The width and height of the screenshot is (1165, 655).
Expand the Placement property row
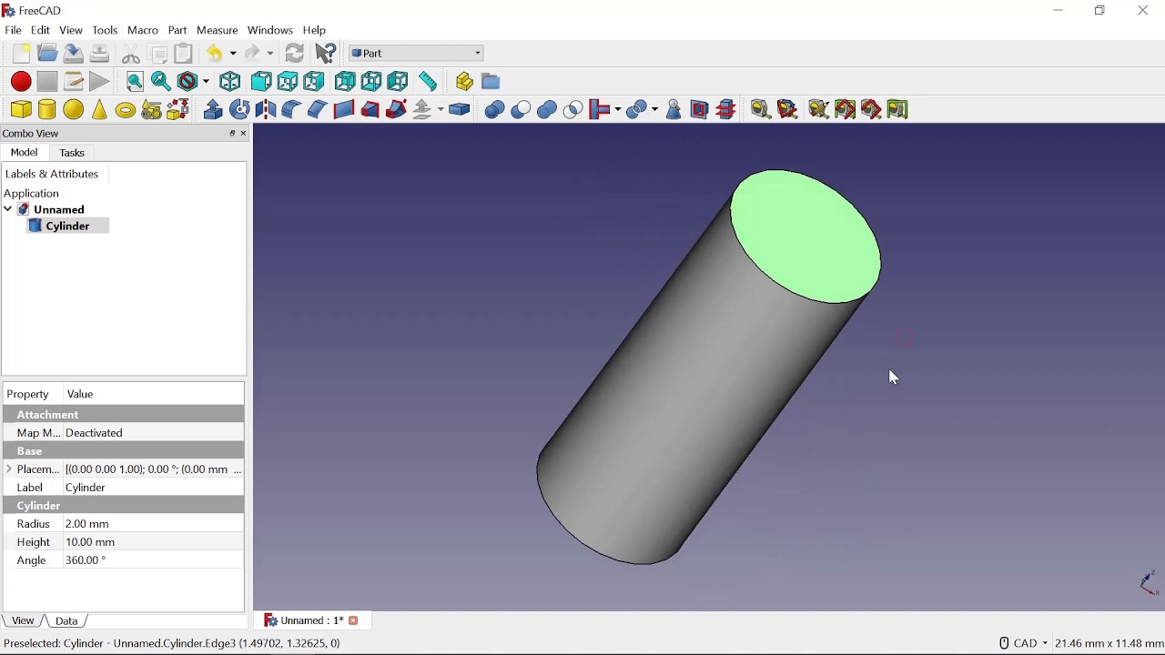coord(9,471)
